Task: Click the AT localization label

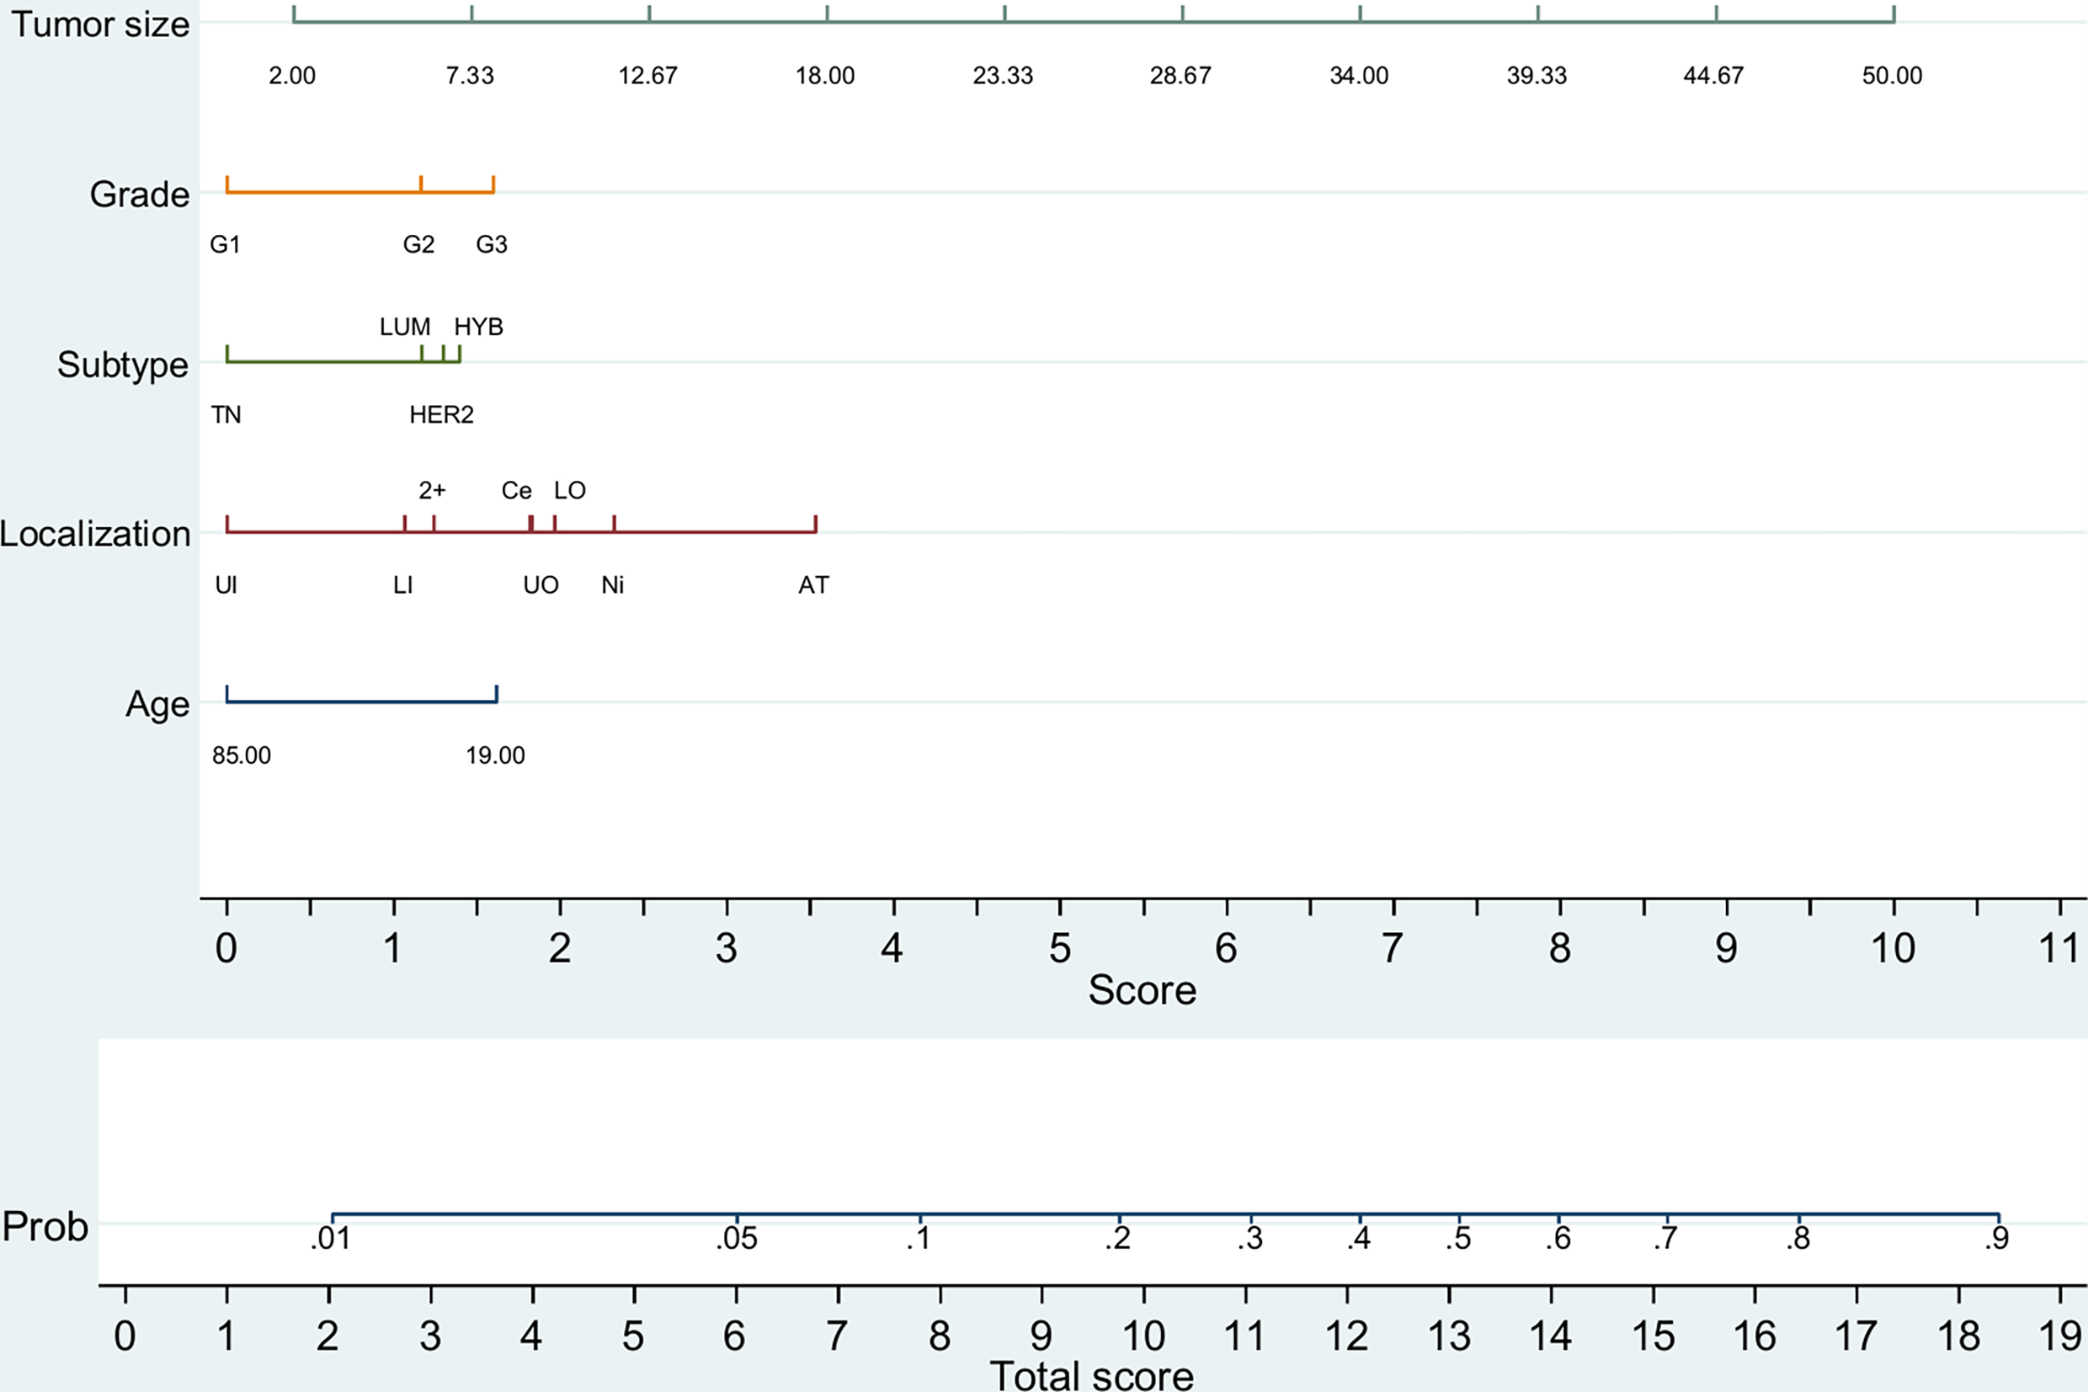Action: [x=813, y=585]
